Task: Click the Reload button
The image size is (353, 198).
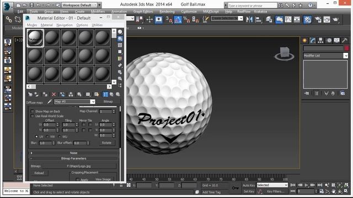Action: point(39,173)
